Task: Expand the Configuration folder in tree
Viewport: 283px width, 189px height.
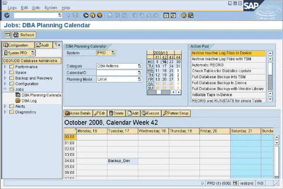Action: click(5, 84)
